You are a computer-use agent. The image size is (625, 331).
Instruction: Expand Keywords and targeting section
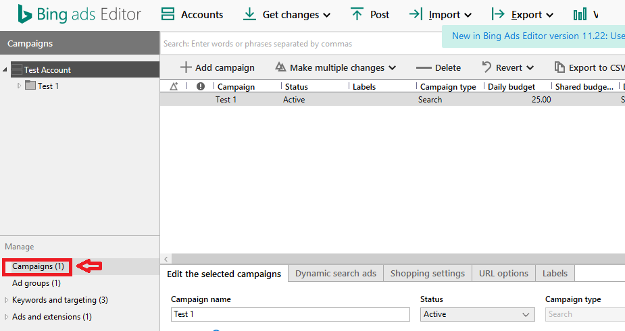pos(7,300)
